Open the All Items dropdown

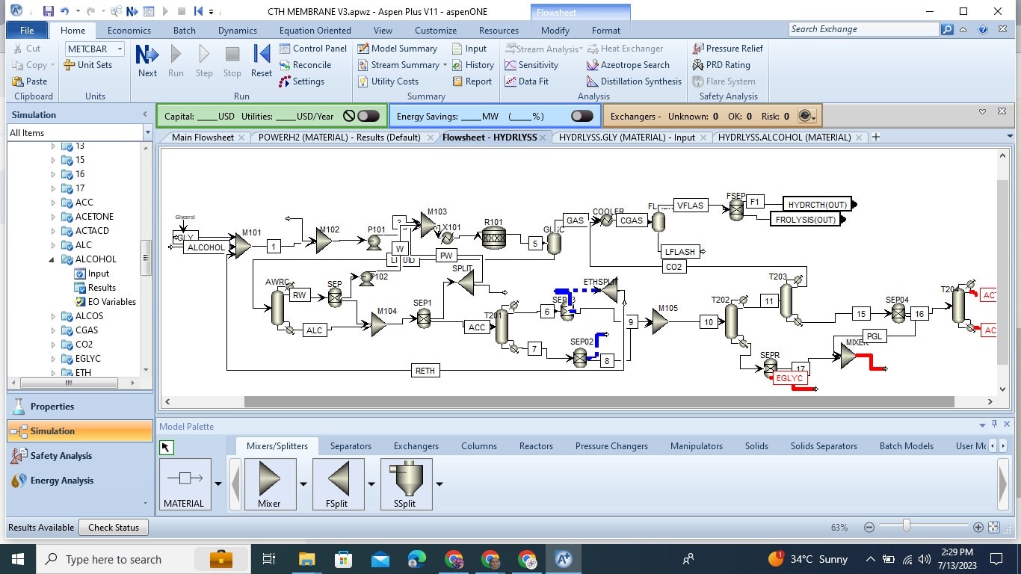tap(146, 132)
